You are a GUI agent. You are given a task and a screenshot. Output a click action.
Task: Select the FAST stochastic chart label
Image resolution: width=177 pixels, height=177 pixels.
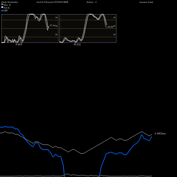click(x=19, y=45)
